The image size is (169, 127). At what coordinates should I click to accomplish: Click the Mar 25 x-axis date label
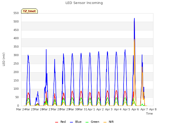30,109
